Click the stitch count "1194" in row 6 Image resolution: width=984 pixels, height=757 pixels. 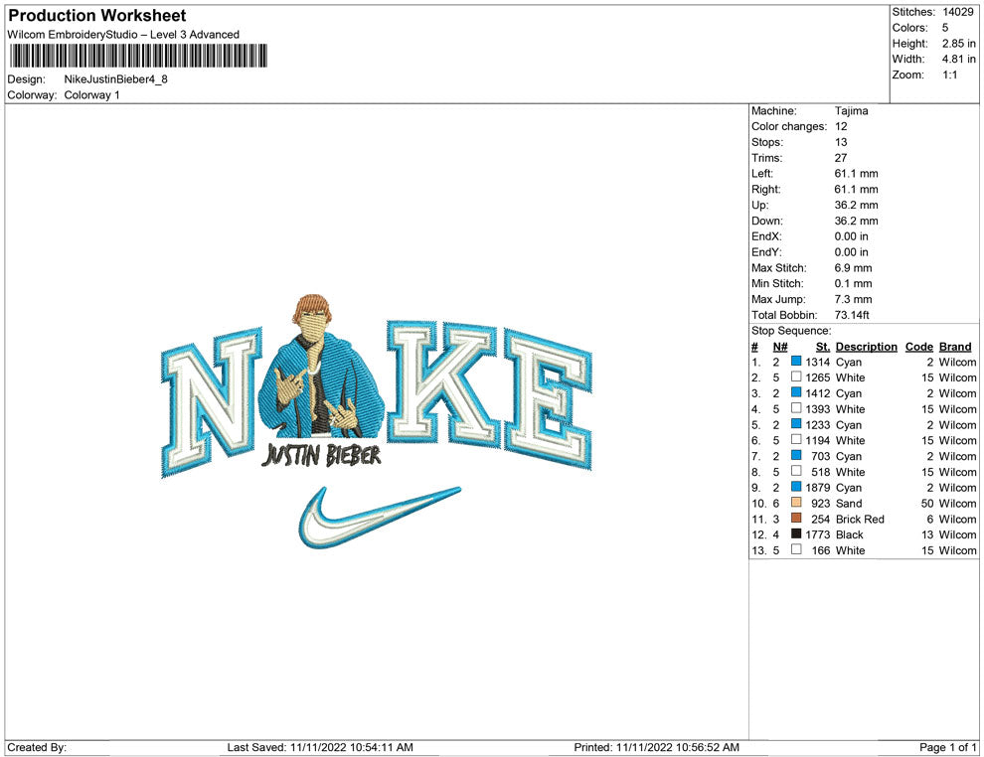point(818,440)
